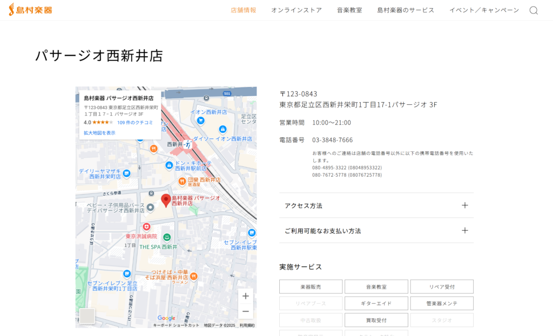
Task: Click the ベビー・子供用品バースデイ marker
Action: pos(150,207)
